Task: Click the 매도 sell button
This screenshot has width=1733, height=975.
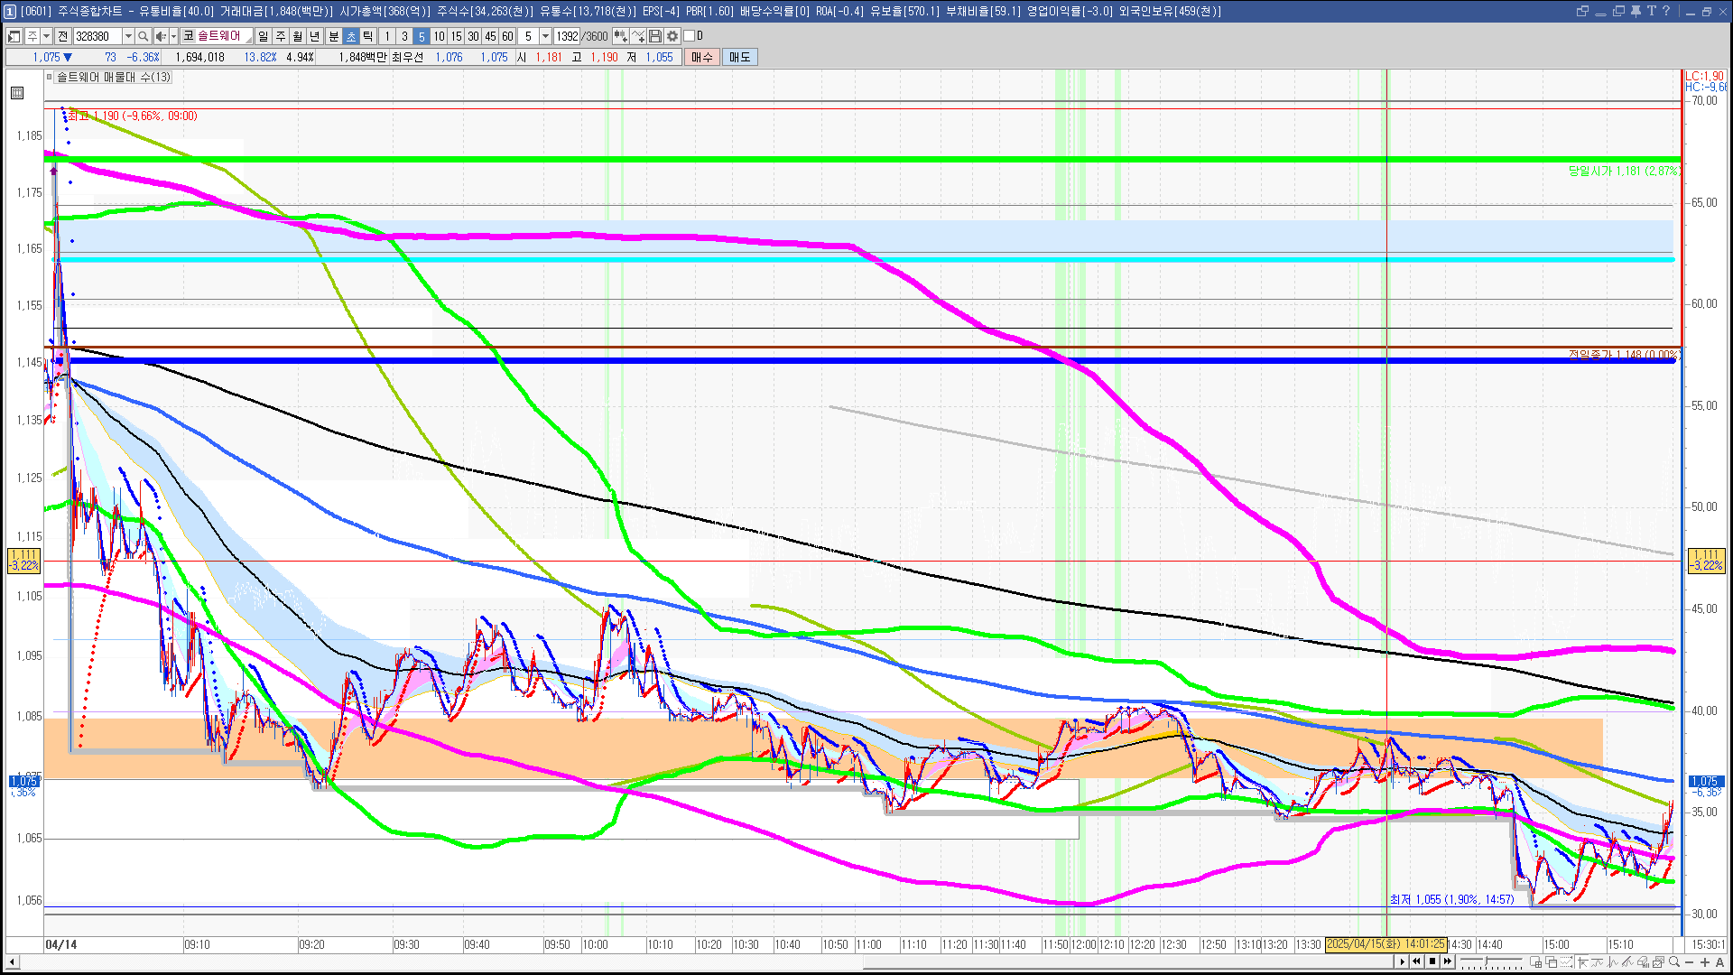Action: pyautogui.click(x=740, y=57)
